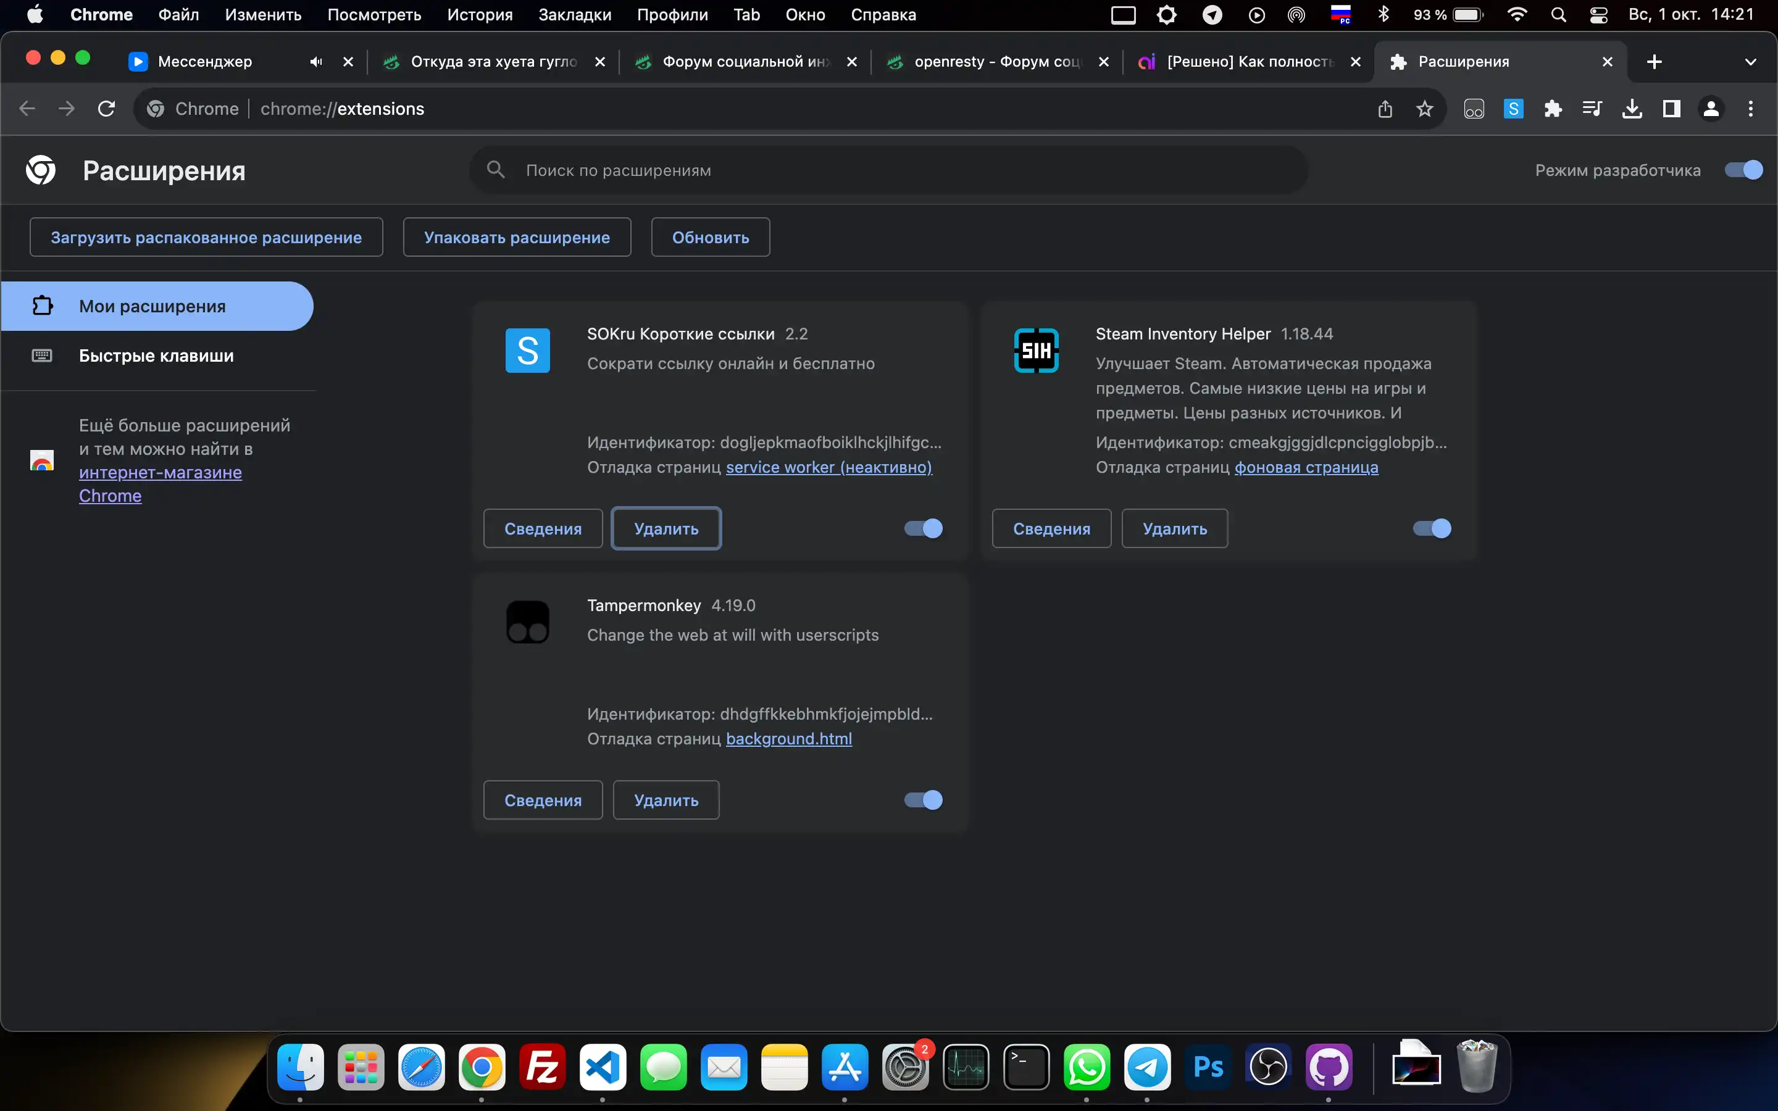Open Visual Studio Code from the dock
Viewport: 1778px width, 1111px height.
pos(603,1067)
